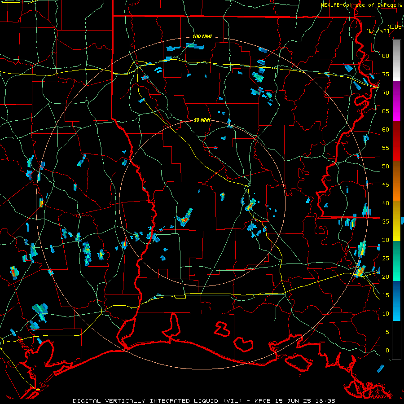Pick the yellow segment of color bar
The width and height of the screenshot is (404, 404).
396,221
